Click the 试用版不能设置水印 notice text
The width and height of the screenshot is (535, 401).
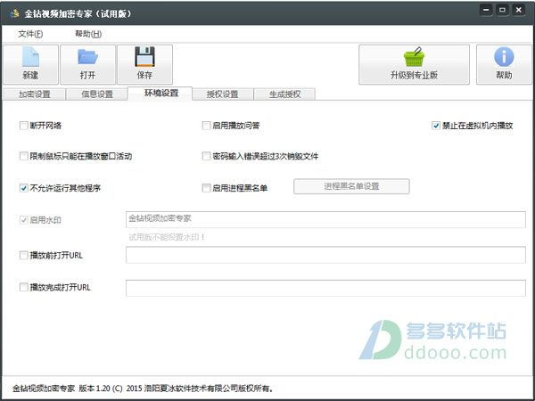tap(167, 237)
